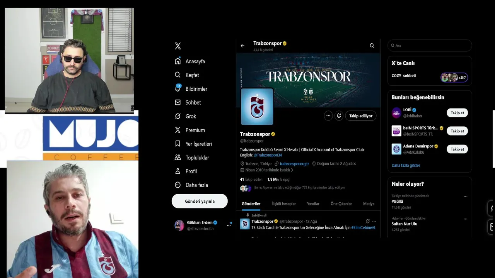This screenshot has height=278, width=495.
Task: Open #EliniCebineAt hashtag link
Action: pos(364,227)
